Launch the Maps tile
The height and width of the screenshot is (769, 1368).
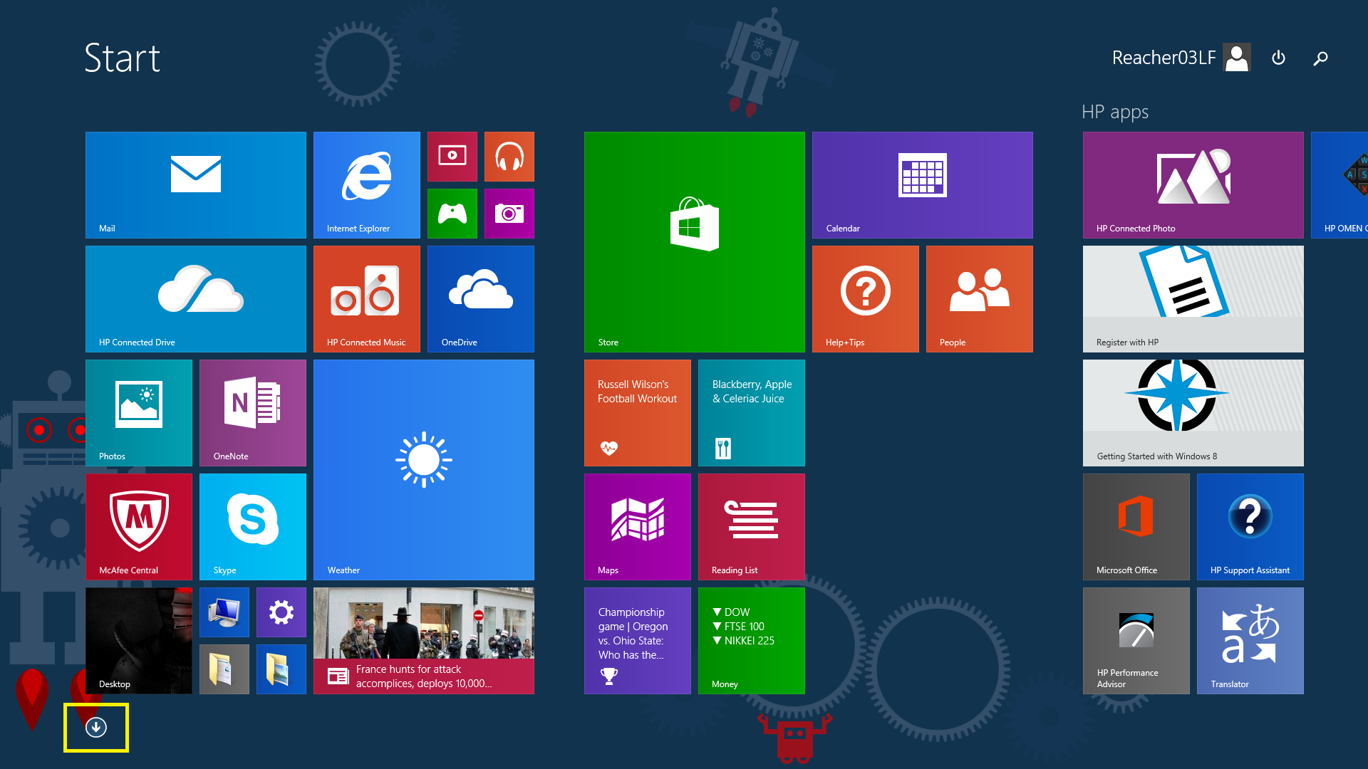[x=638, y=527]
